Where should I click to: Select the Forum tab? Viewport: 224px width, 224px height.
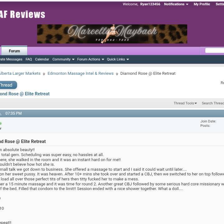14,51
